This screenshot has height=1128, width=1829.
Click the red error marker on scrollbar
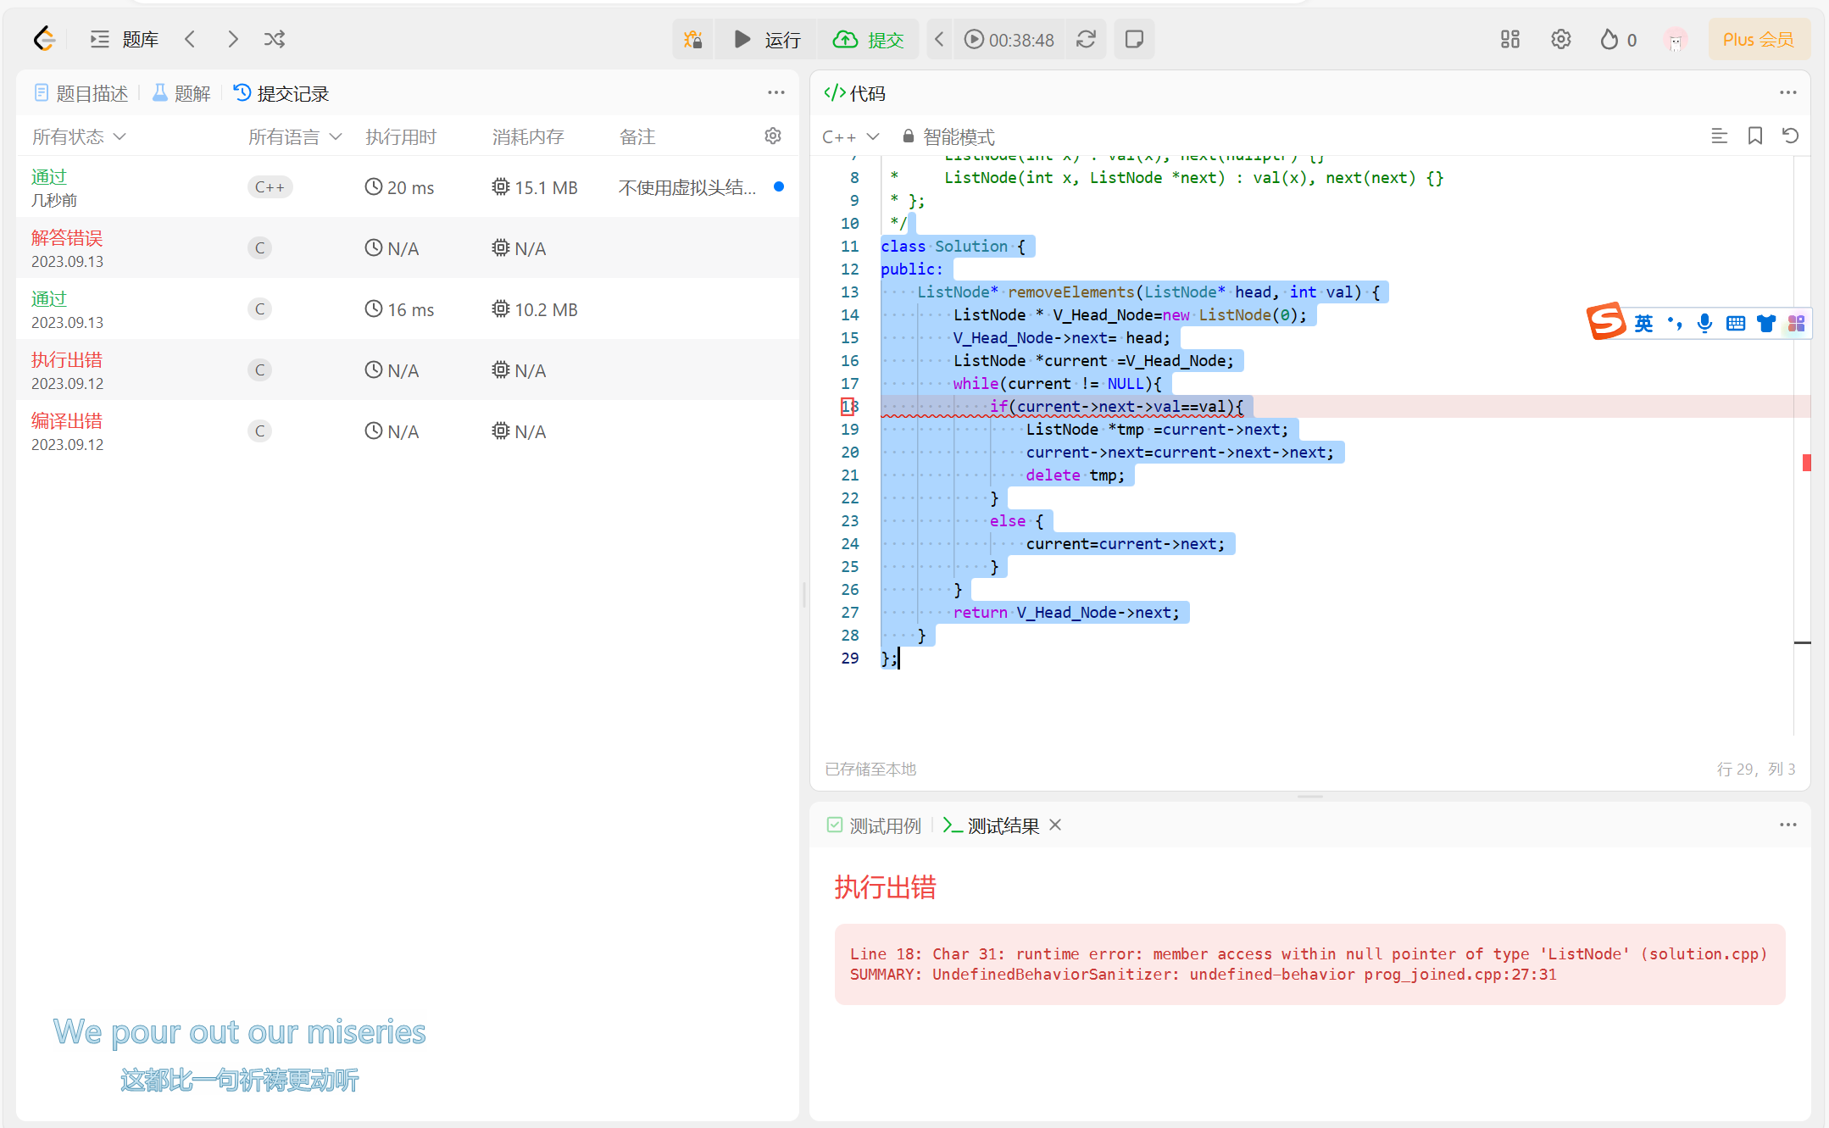coord(1806,463)
